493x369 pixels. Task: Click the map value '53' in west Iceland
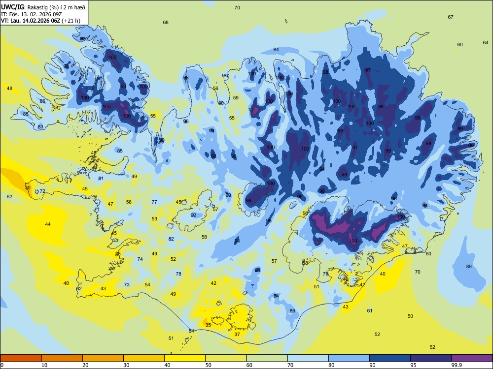154,219
